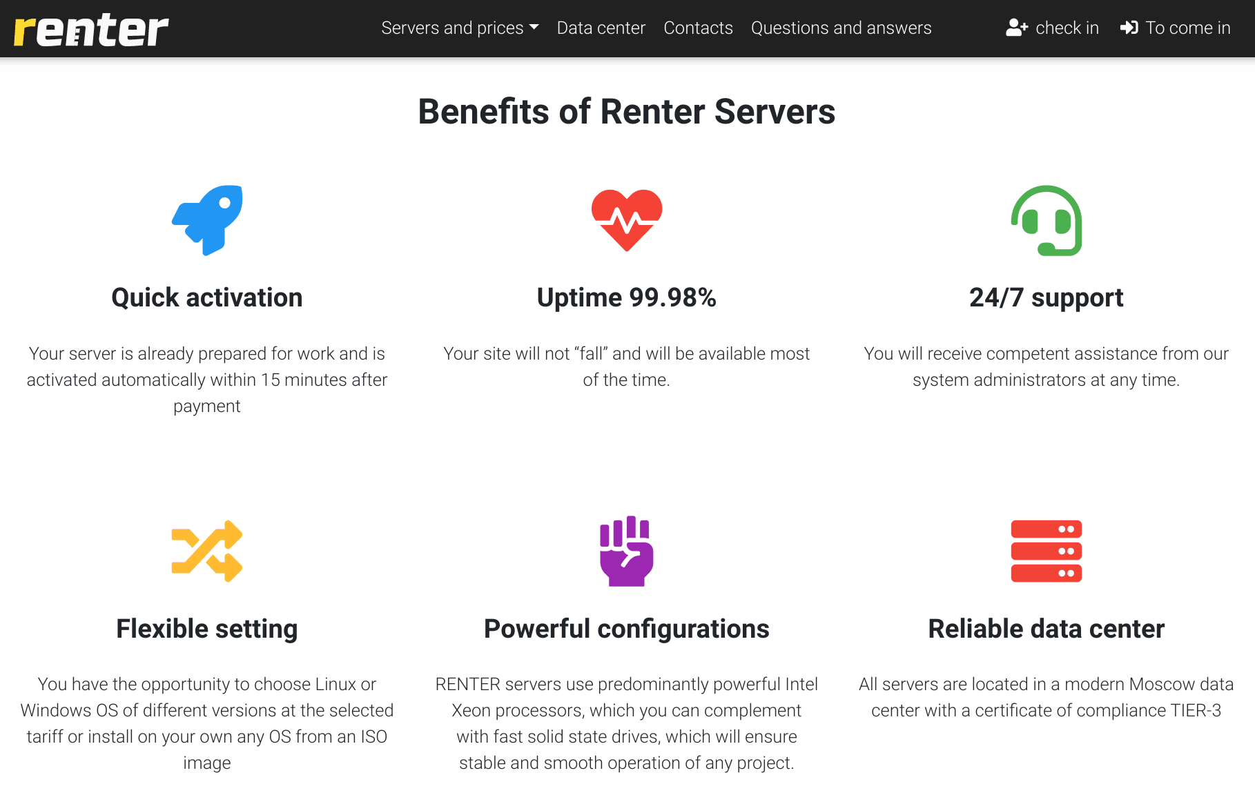Click the blue rocket Quick activation icon
This screenshot has height=793, width=1255.
(207, 220)
